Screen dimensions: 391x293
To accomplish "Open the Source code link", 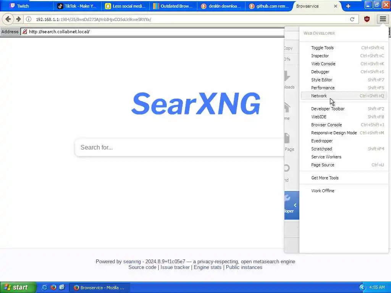I will (x=142, y=267).
